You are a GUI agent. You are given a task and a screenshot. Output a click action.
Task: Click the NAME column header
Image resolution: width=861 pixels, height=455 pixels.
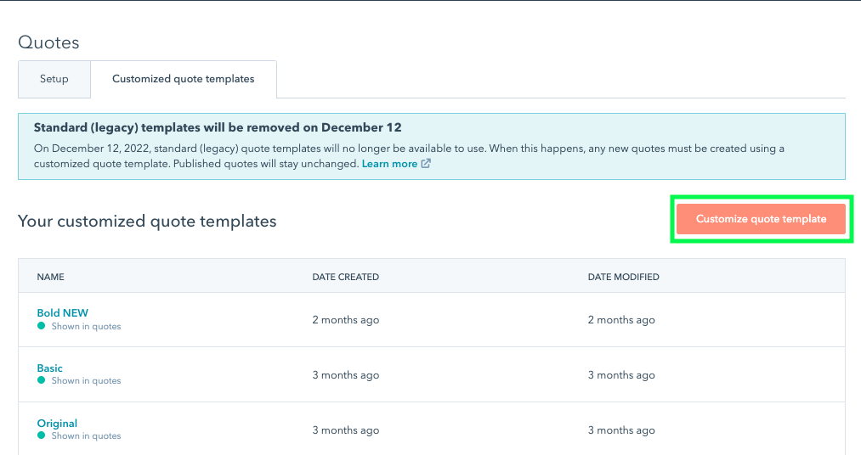click(x=50, y=277)
